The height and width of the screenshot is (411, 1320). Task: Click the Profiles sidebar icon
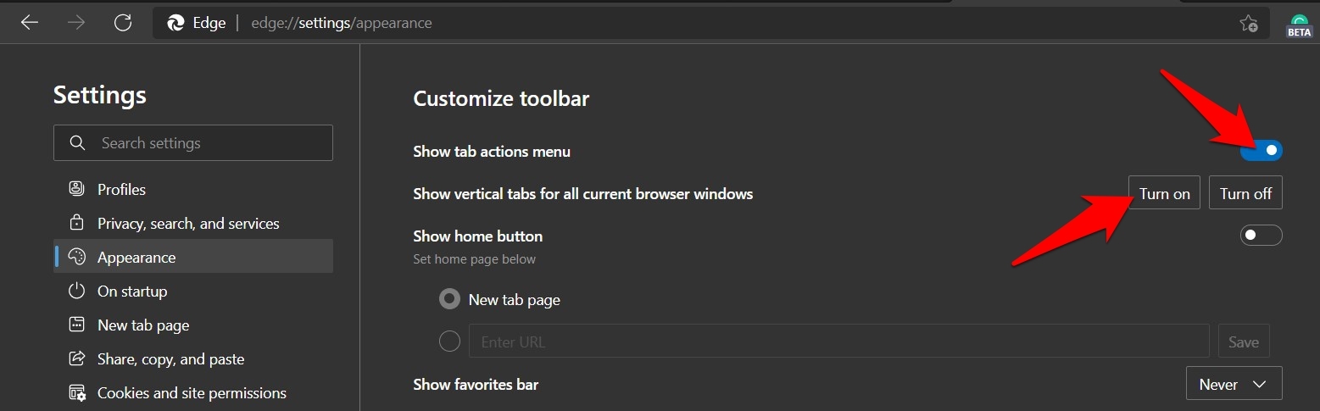(77, 189)
